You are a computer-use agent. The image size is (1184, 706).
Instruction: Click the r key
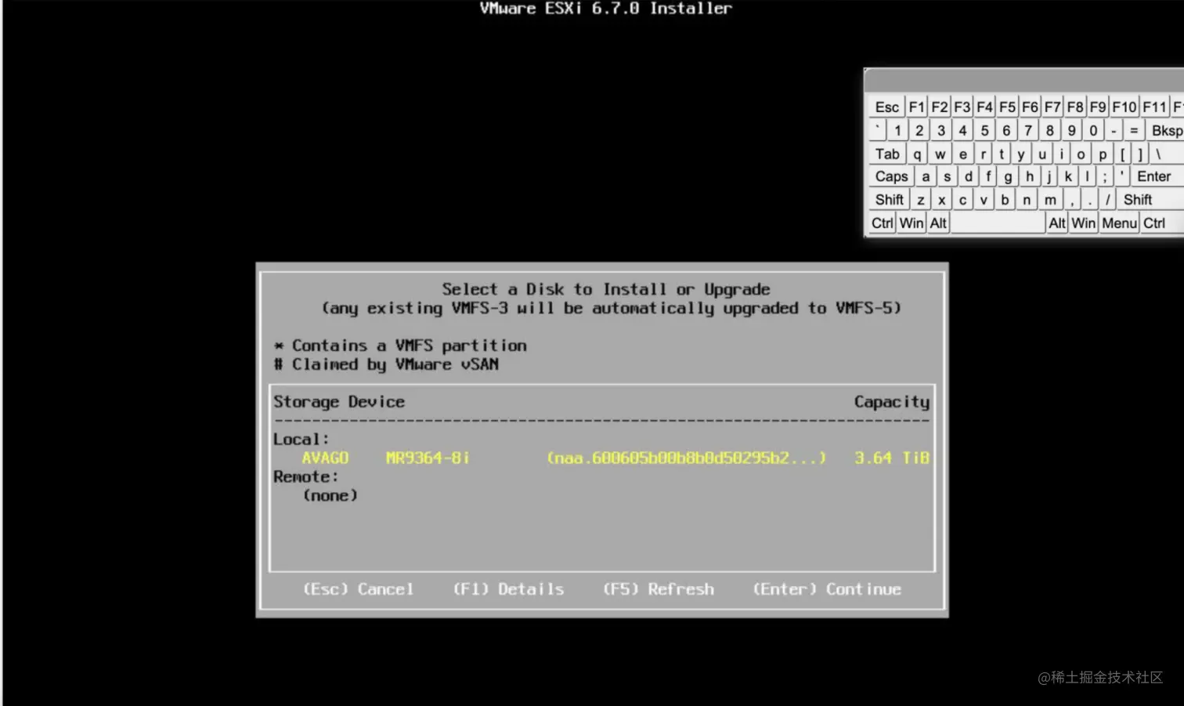point(983,154)
